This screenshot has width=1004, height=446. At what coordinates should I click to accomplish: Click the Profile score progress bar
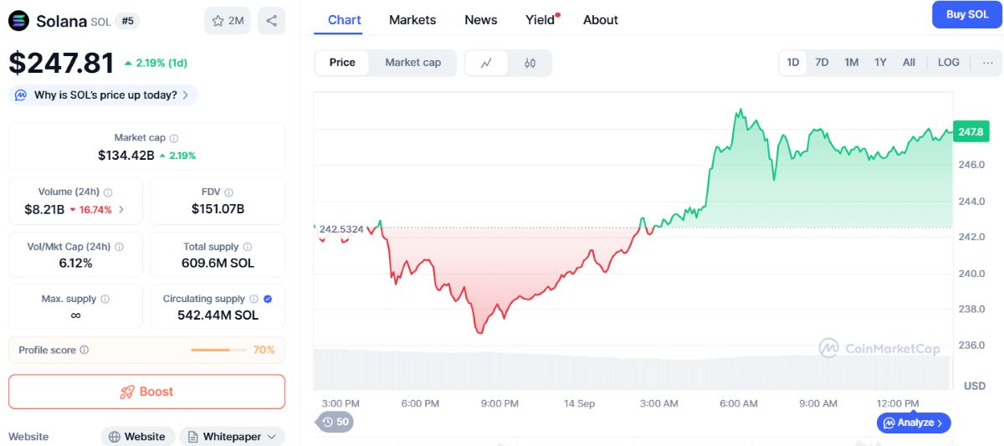[x=218, y=350]
